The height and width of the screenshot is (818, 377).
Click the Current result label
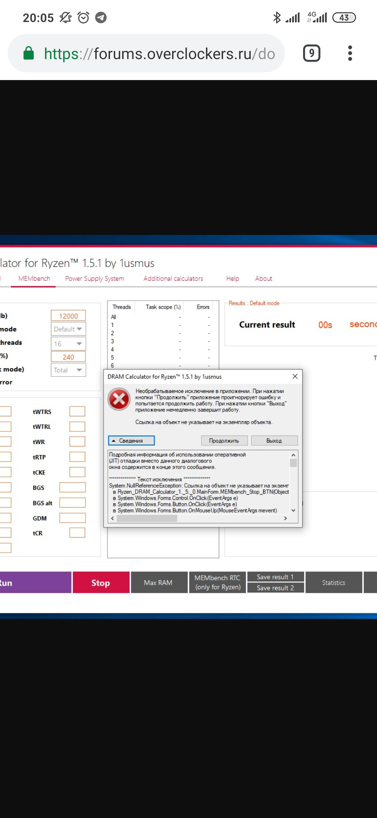(267, 325)
